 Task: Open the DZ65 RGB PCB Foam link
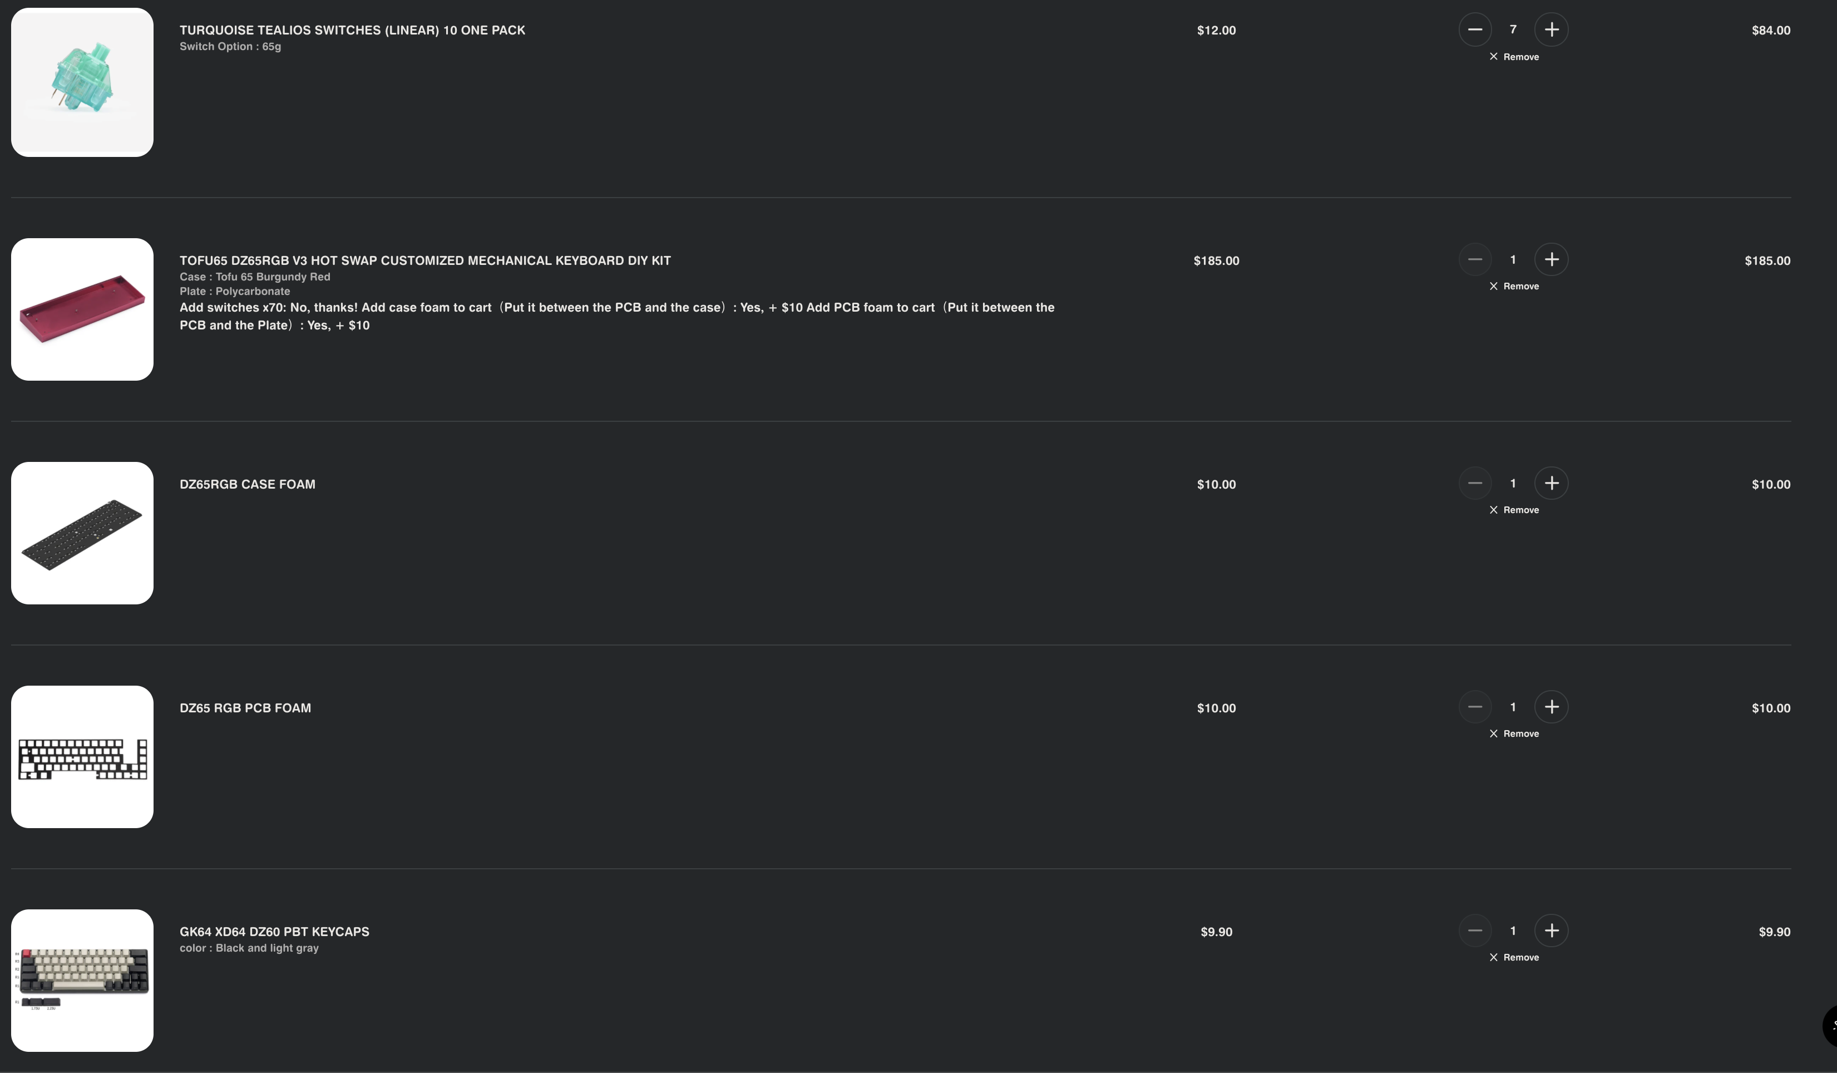pyautogui.click(x=245, y=708)
